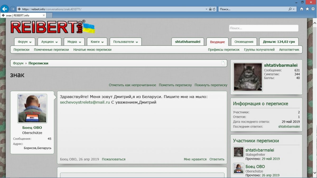Click the browser Forward arrow button
The width and height of the screenshot is (317, 178).
click(12, 9)
